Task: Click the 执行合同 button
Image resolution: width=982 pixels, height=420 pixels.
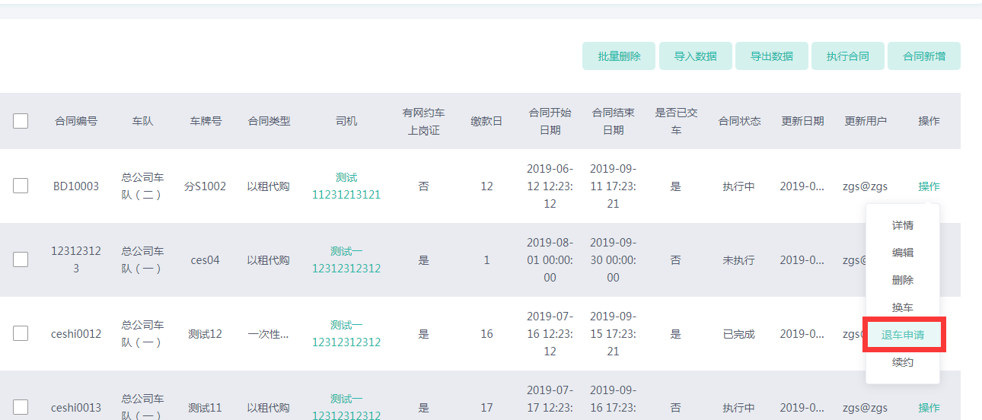Action: [x=847, y=56]
